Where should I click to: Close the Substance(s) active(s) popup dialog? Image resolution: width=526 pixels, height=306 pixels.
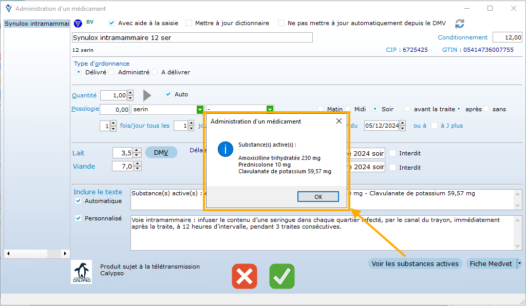click(x=339, y=121)
